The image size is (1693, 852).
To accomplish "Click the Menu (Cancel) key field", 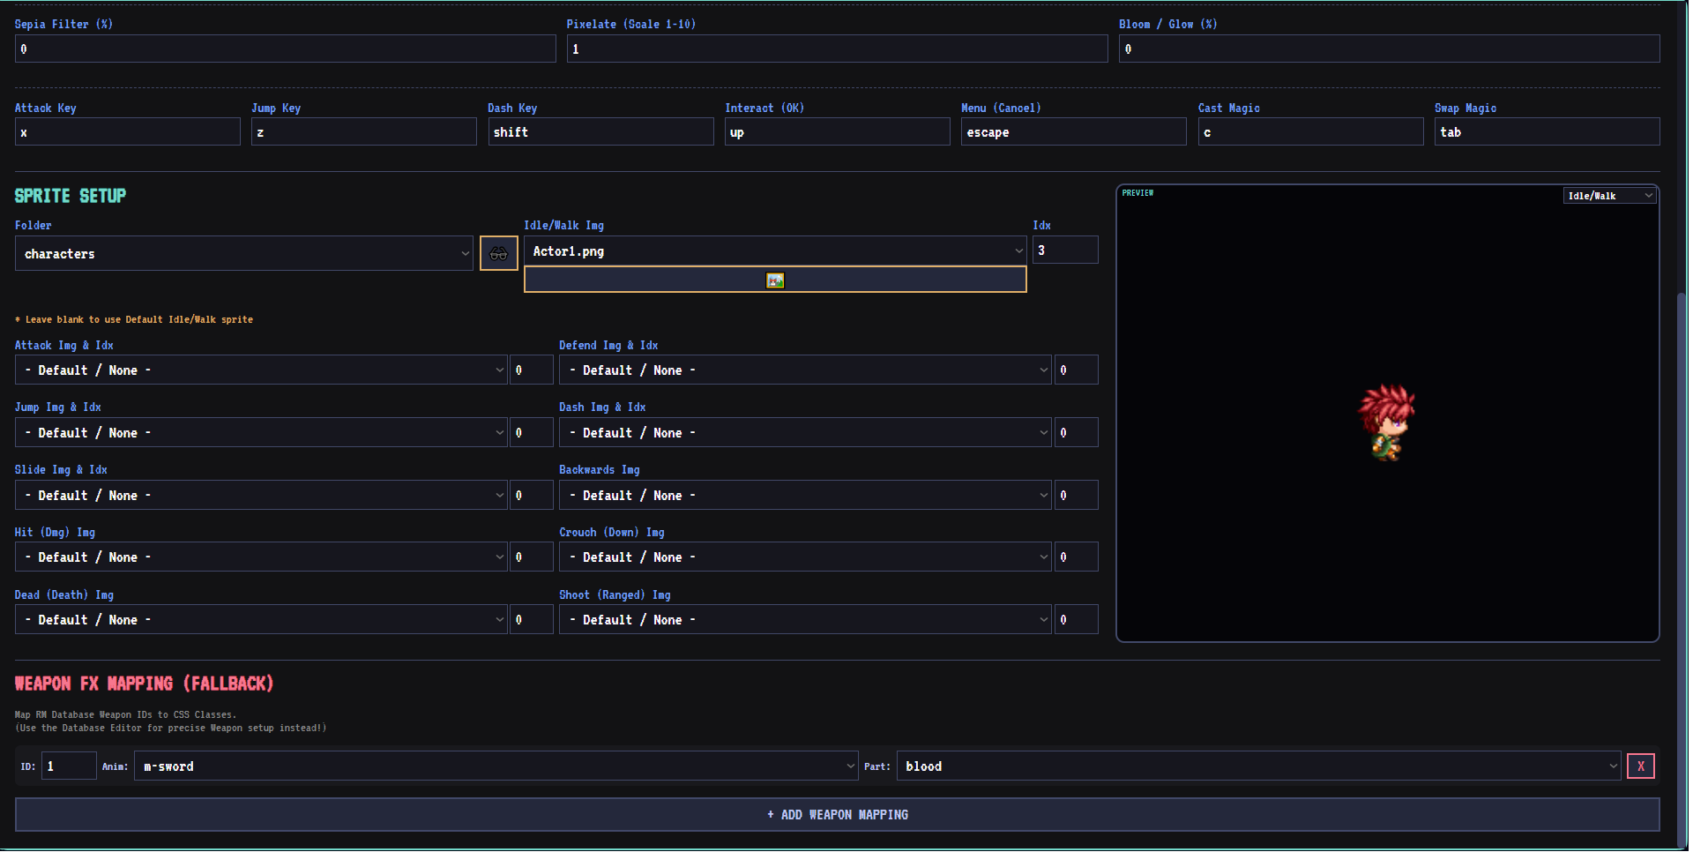I will coord(1074,132).
